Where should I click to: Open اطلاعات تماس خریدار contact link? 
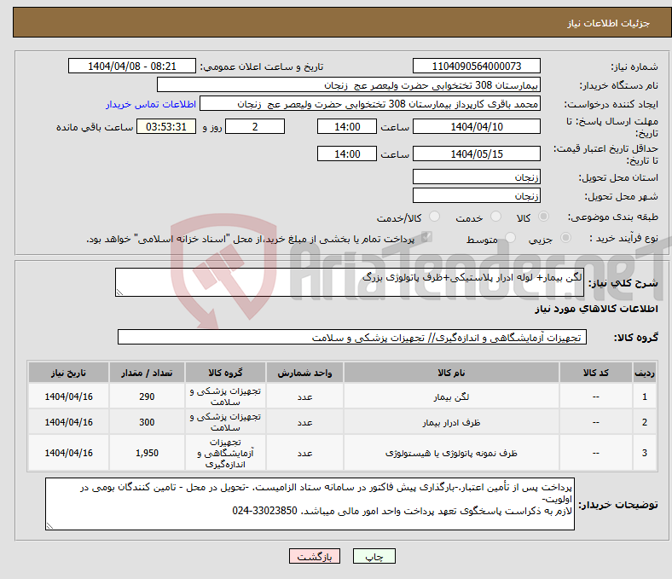tap(151, 104)
